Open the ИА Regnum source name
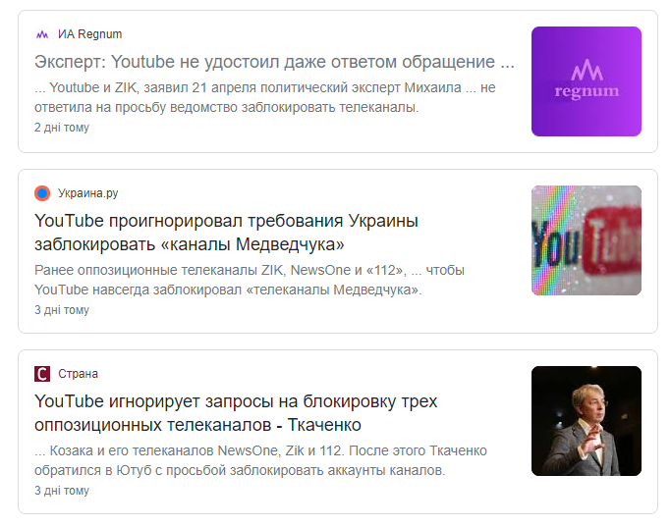Screen dimensions: 671x527 [90, 34]
